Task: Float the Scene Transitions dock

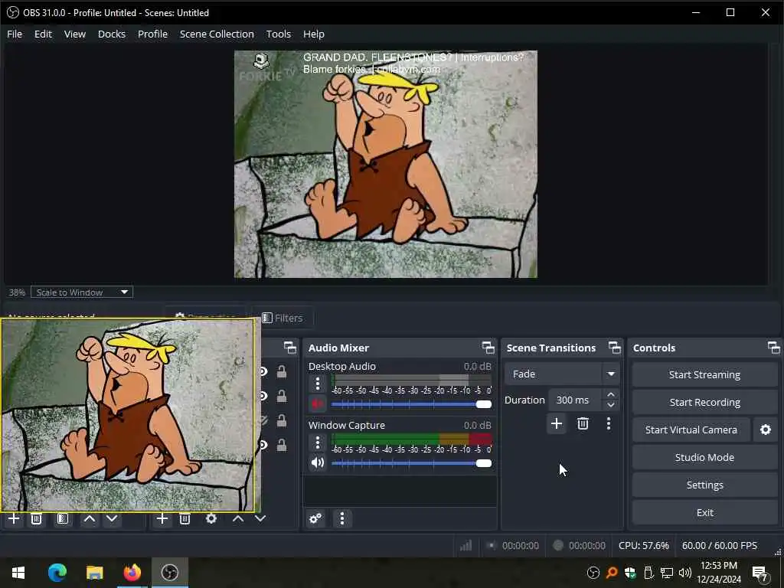Action: (615, 348)
